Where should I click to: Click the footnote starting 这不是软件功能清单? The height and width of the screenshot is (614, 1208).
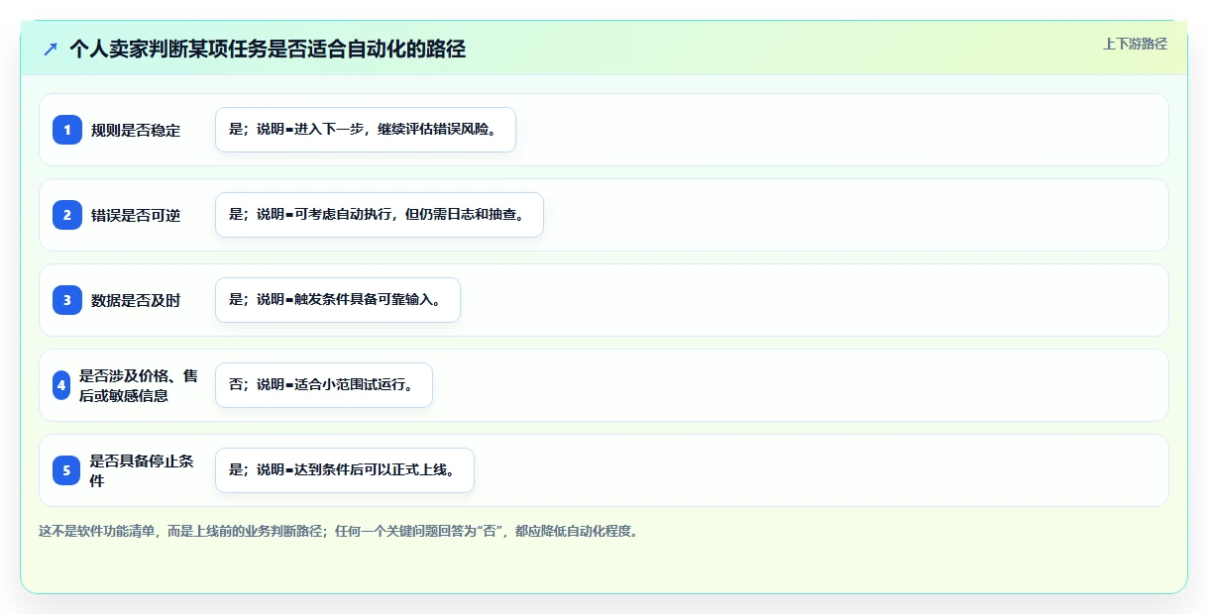(x=339, y=531)
